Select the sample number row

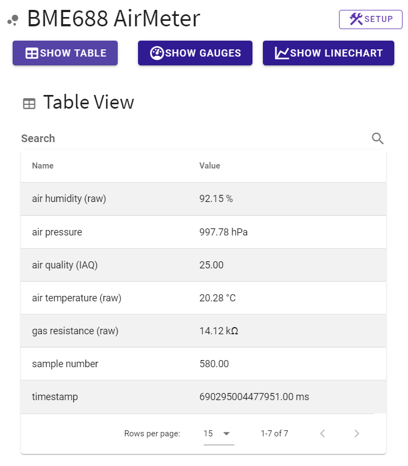(203, 364)
